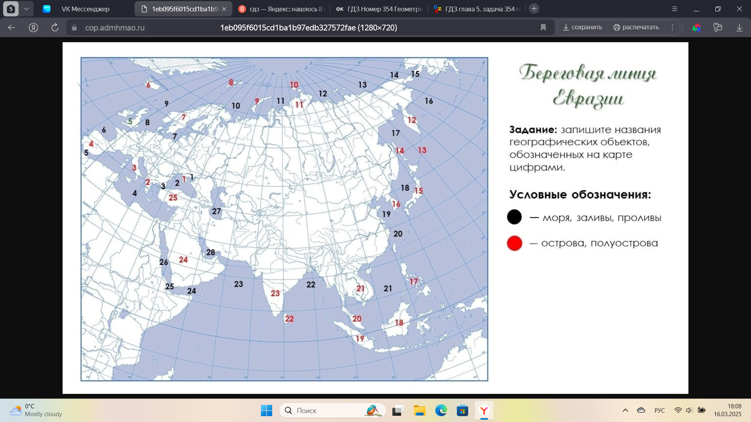Click the site lock security icon
This screenshot has height=422, width=751.
tap(74, 27)
